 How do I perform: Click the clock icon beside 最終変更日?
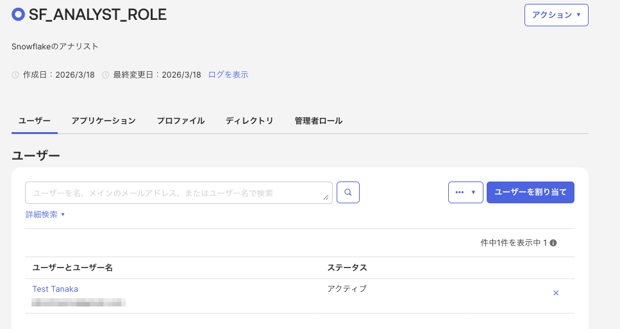point(106,75)
